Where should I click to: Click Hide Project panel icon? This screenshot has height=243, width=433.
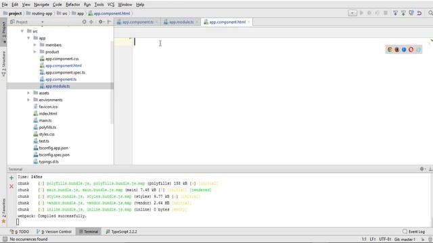click(x=110, y=22)
